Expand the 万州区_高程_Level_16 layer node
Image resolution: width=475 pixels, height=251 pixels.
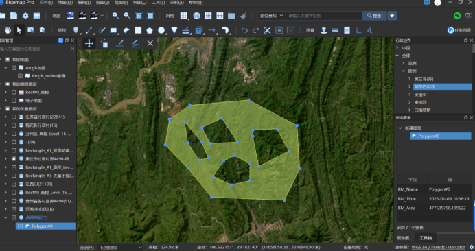click(x=5, y=134)
